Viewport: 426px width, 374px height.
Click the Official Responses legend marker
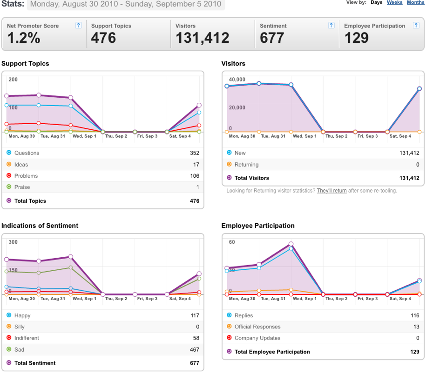point(230,326)
